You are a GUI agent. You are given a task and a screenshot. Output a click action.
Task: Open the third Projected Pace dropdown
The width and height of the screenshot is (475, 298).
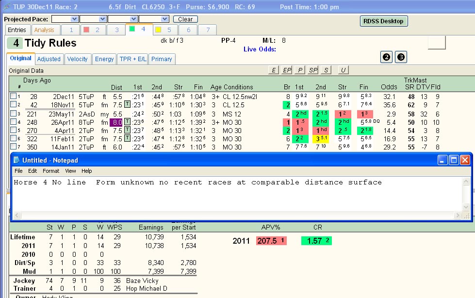pyautogui.click(x=133, y=19)
